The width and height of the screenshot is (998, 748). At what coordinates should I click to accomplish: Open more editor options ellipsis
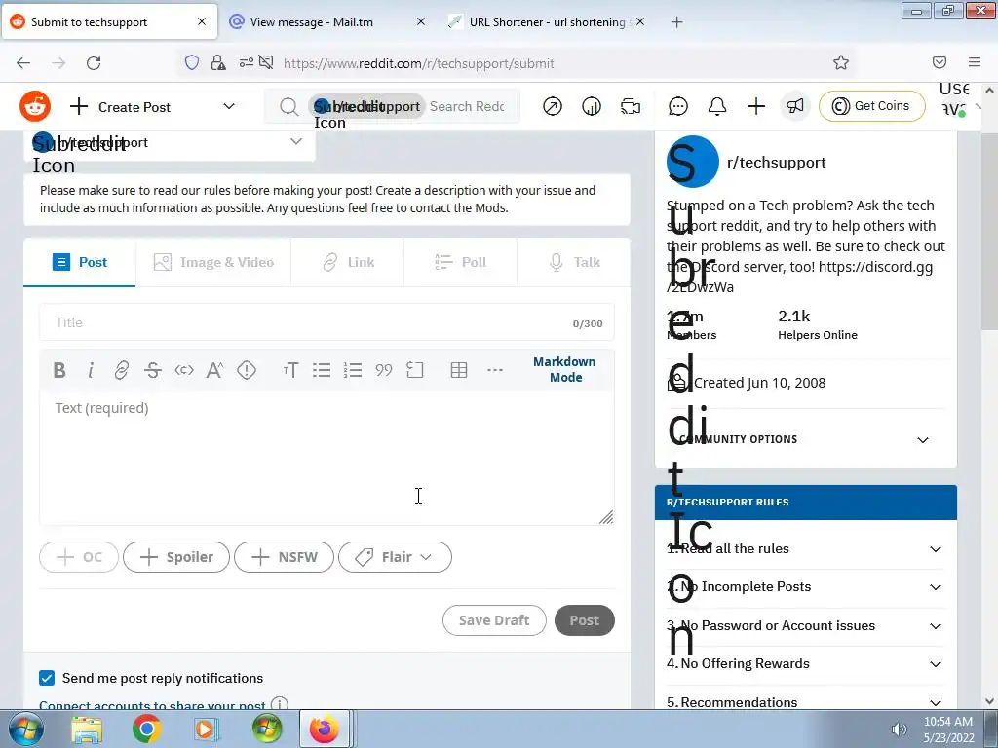(494, 370)
